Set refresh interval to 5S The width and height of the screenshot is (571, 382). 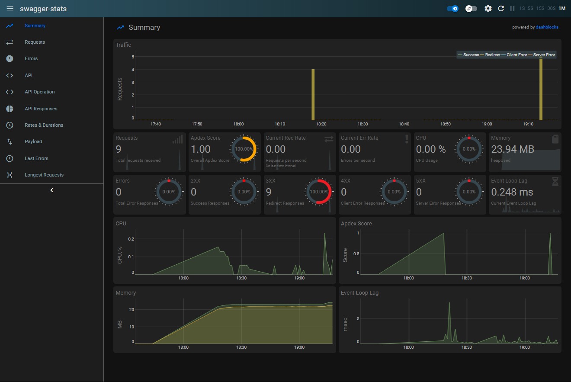pyautogui.click(x=530, y=9)
